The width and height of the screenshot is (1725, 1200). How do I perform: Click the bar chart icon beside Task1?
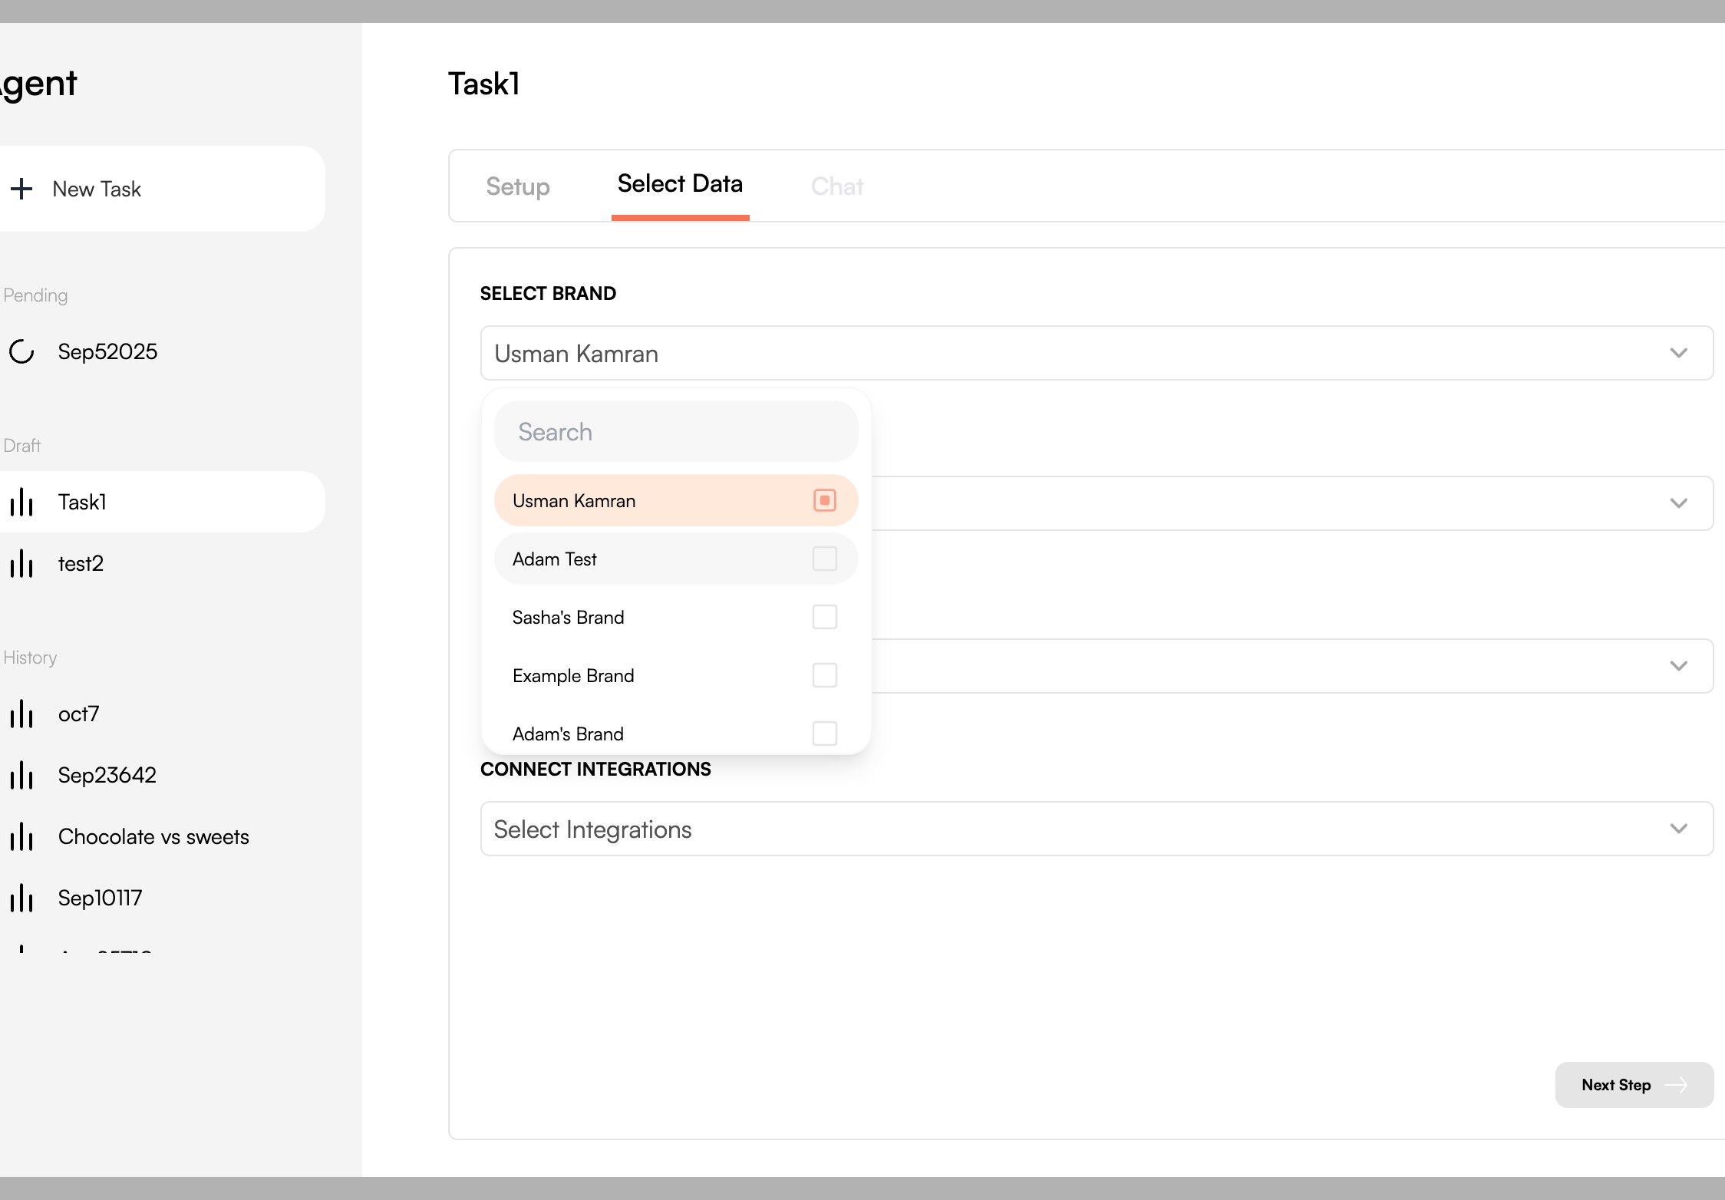21,503
